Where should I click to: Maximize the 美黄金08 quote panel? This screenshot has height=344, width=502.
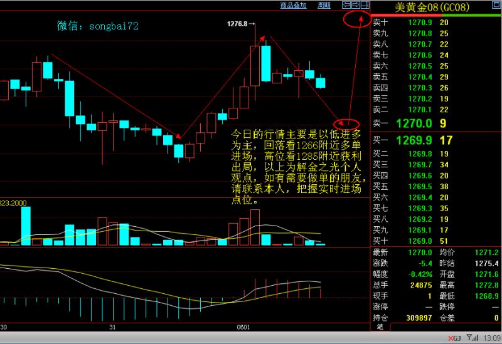tap(496, 5)
